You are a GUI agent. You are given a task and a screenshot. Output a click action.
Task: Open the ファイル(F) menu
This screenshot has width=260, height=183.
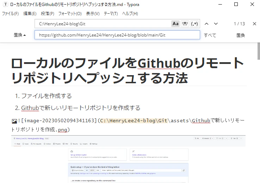(x=10, y=14)
